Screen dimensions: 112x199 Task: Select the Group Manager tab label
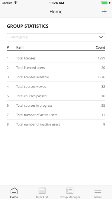pyautogui.click(x=70, y=197)
